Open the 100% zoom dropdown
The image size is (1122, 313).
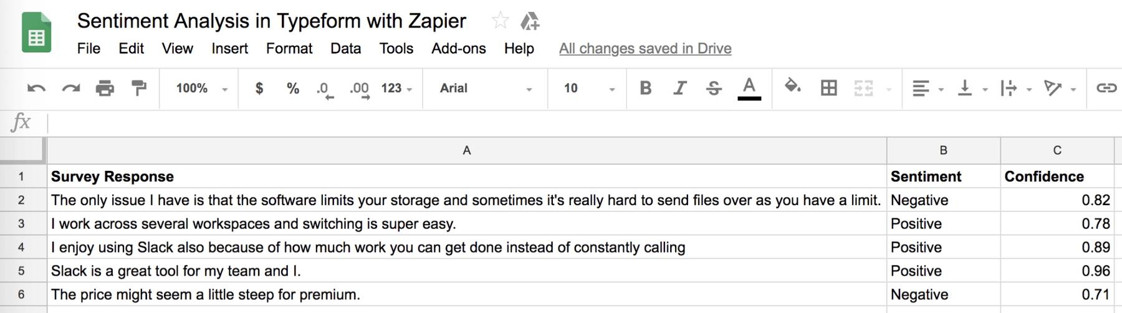point(201,89)
